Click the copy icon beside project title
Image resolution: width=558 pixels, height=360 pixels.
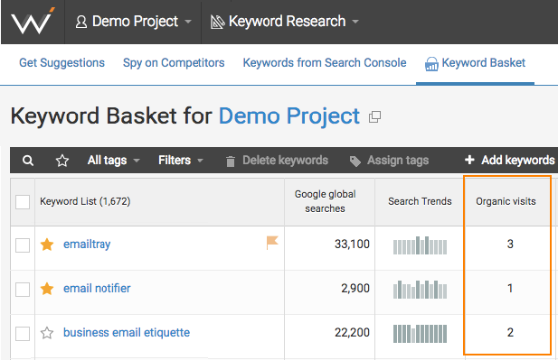tap(374, 116)
